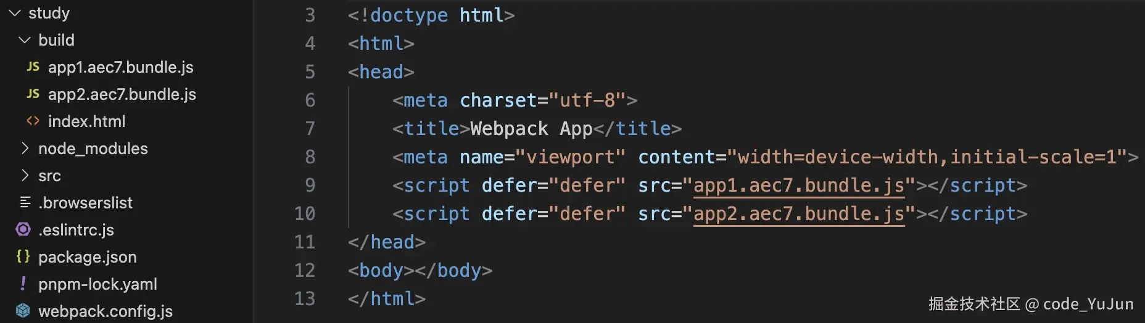Open webpack.config.js from the file tree
This screenshot has width=1145, height=323.
(x=105, y=311)
